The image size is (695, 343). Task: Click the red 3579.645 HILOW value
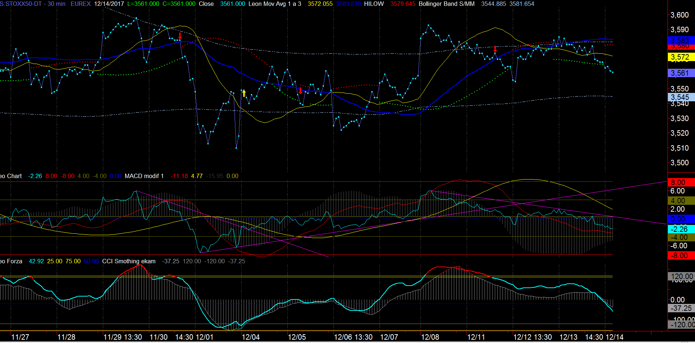[x=403, y=4]
